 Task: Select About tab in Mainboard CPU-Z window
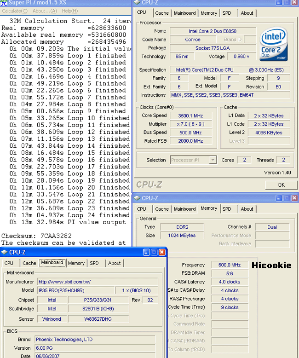pyautogui.click(x=114, y=263)
